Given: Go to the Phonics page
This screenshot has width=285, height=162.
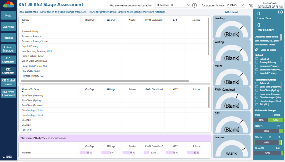Looking at the screenshot, I should [8, 38].
